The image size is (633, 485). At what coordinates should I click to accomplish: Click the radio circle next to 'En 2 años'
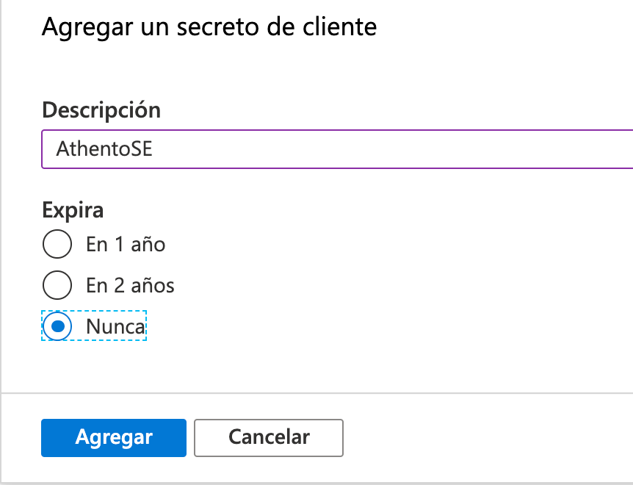pos(57,285)
